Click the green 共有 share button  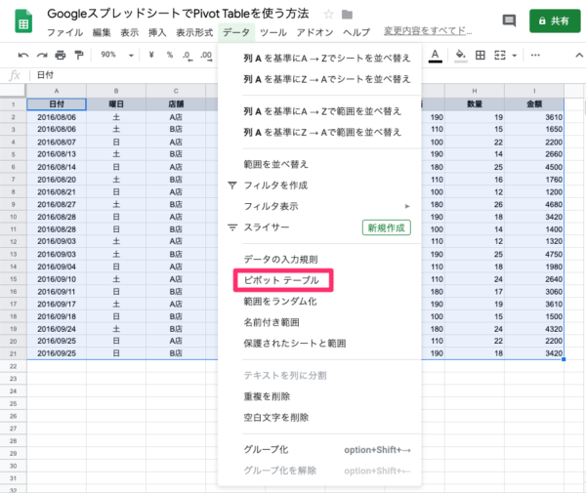[x=553, y=21]
